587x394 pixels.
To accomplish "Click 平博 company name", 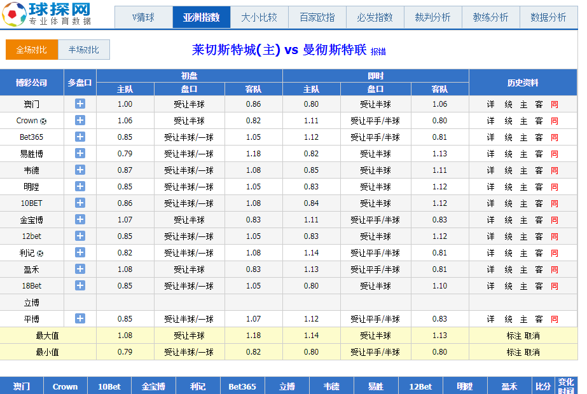I will coord(32,319).
